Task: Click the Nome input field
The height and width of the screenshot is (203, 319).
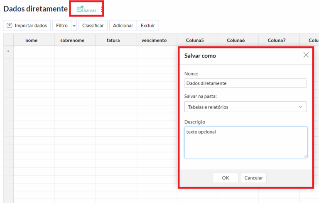Action: click(x=245, y=83)
